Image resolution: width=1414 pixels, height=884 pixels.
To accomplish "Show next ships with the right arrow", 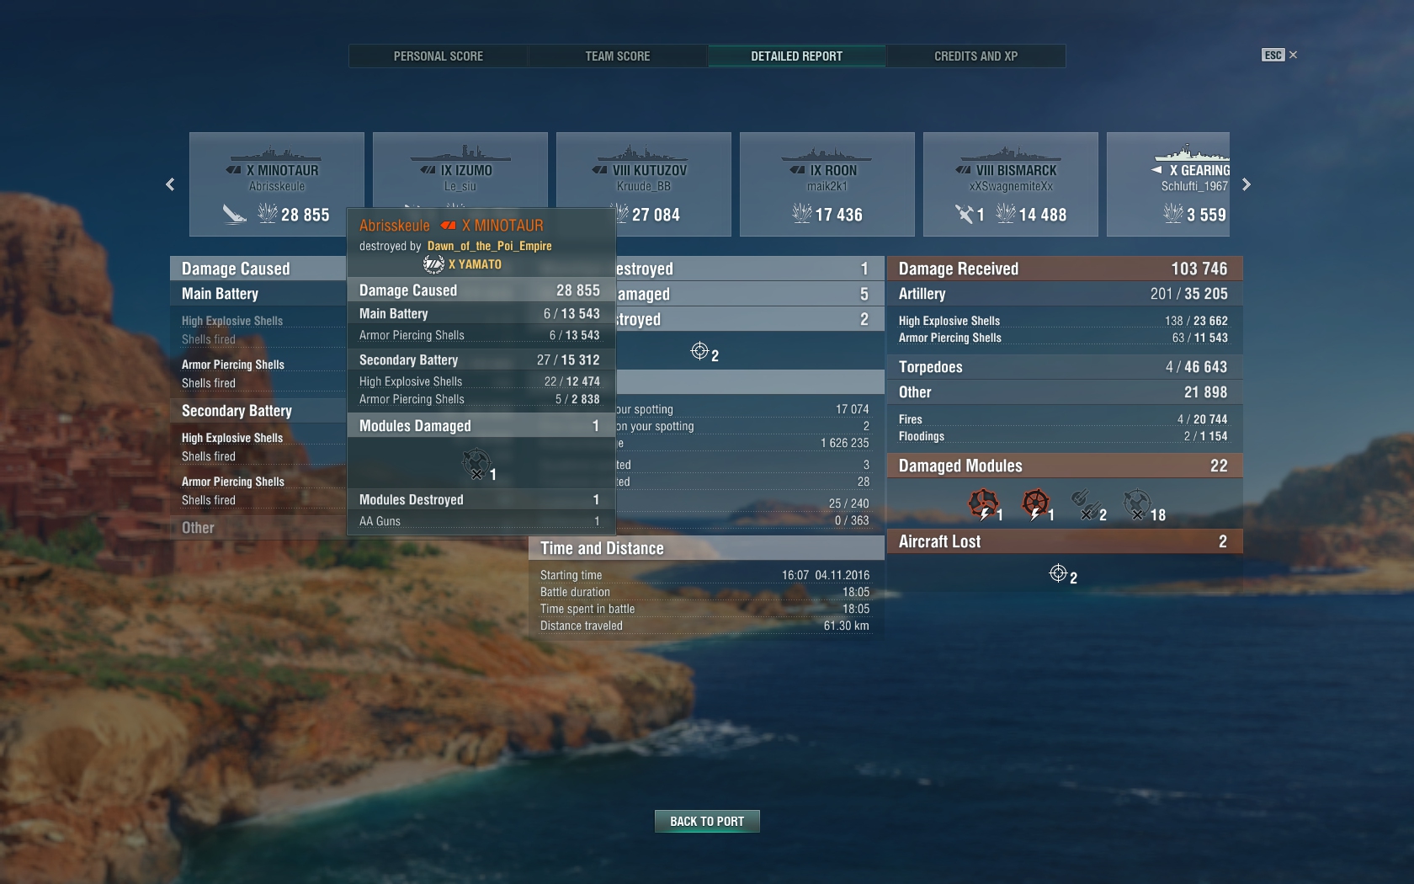I will tap(1247, 184).
